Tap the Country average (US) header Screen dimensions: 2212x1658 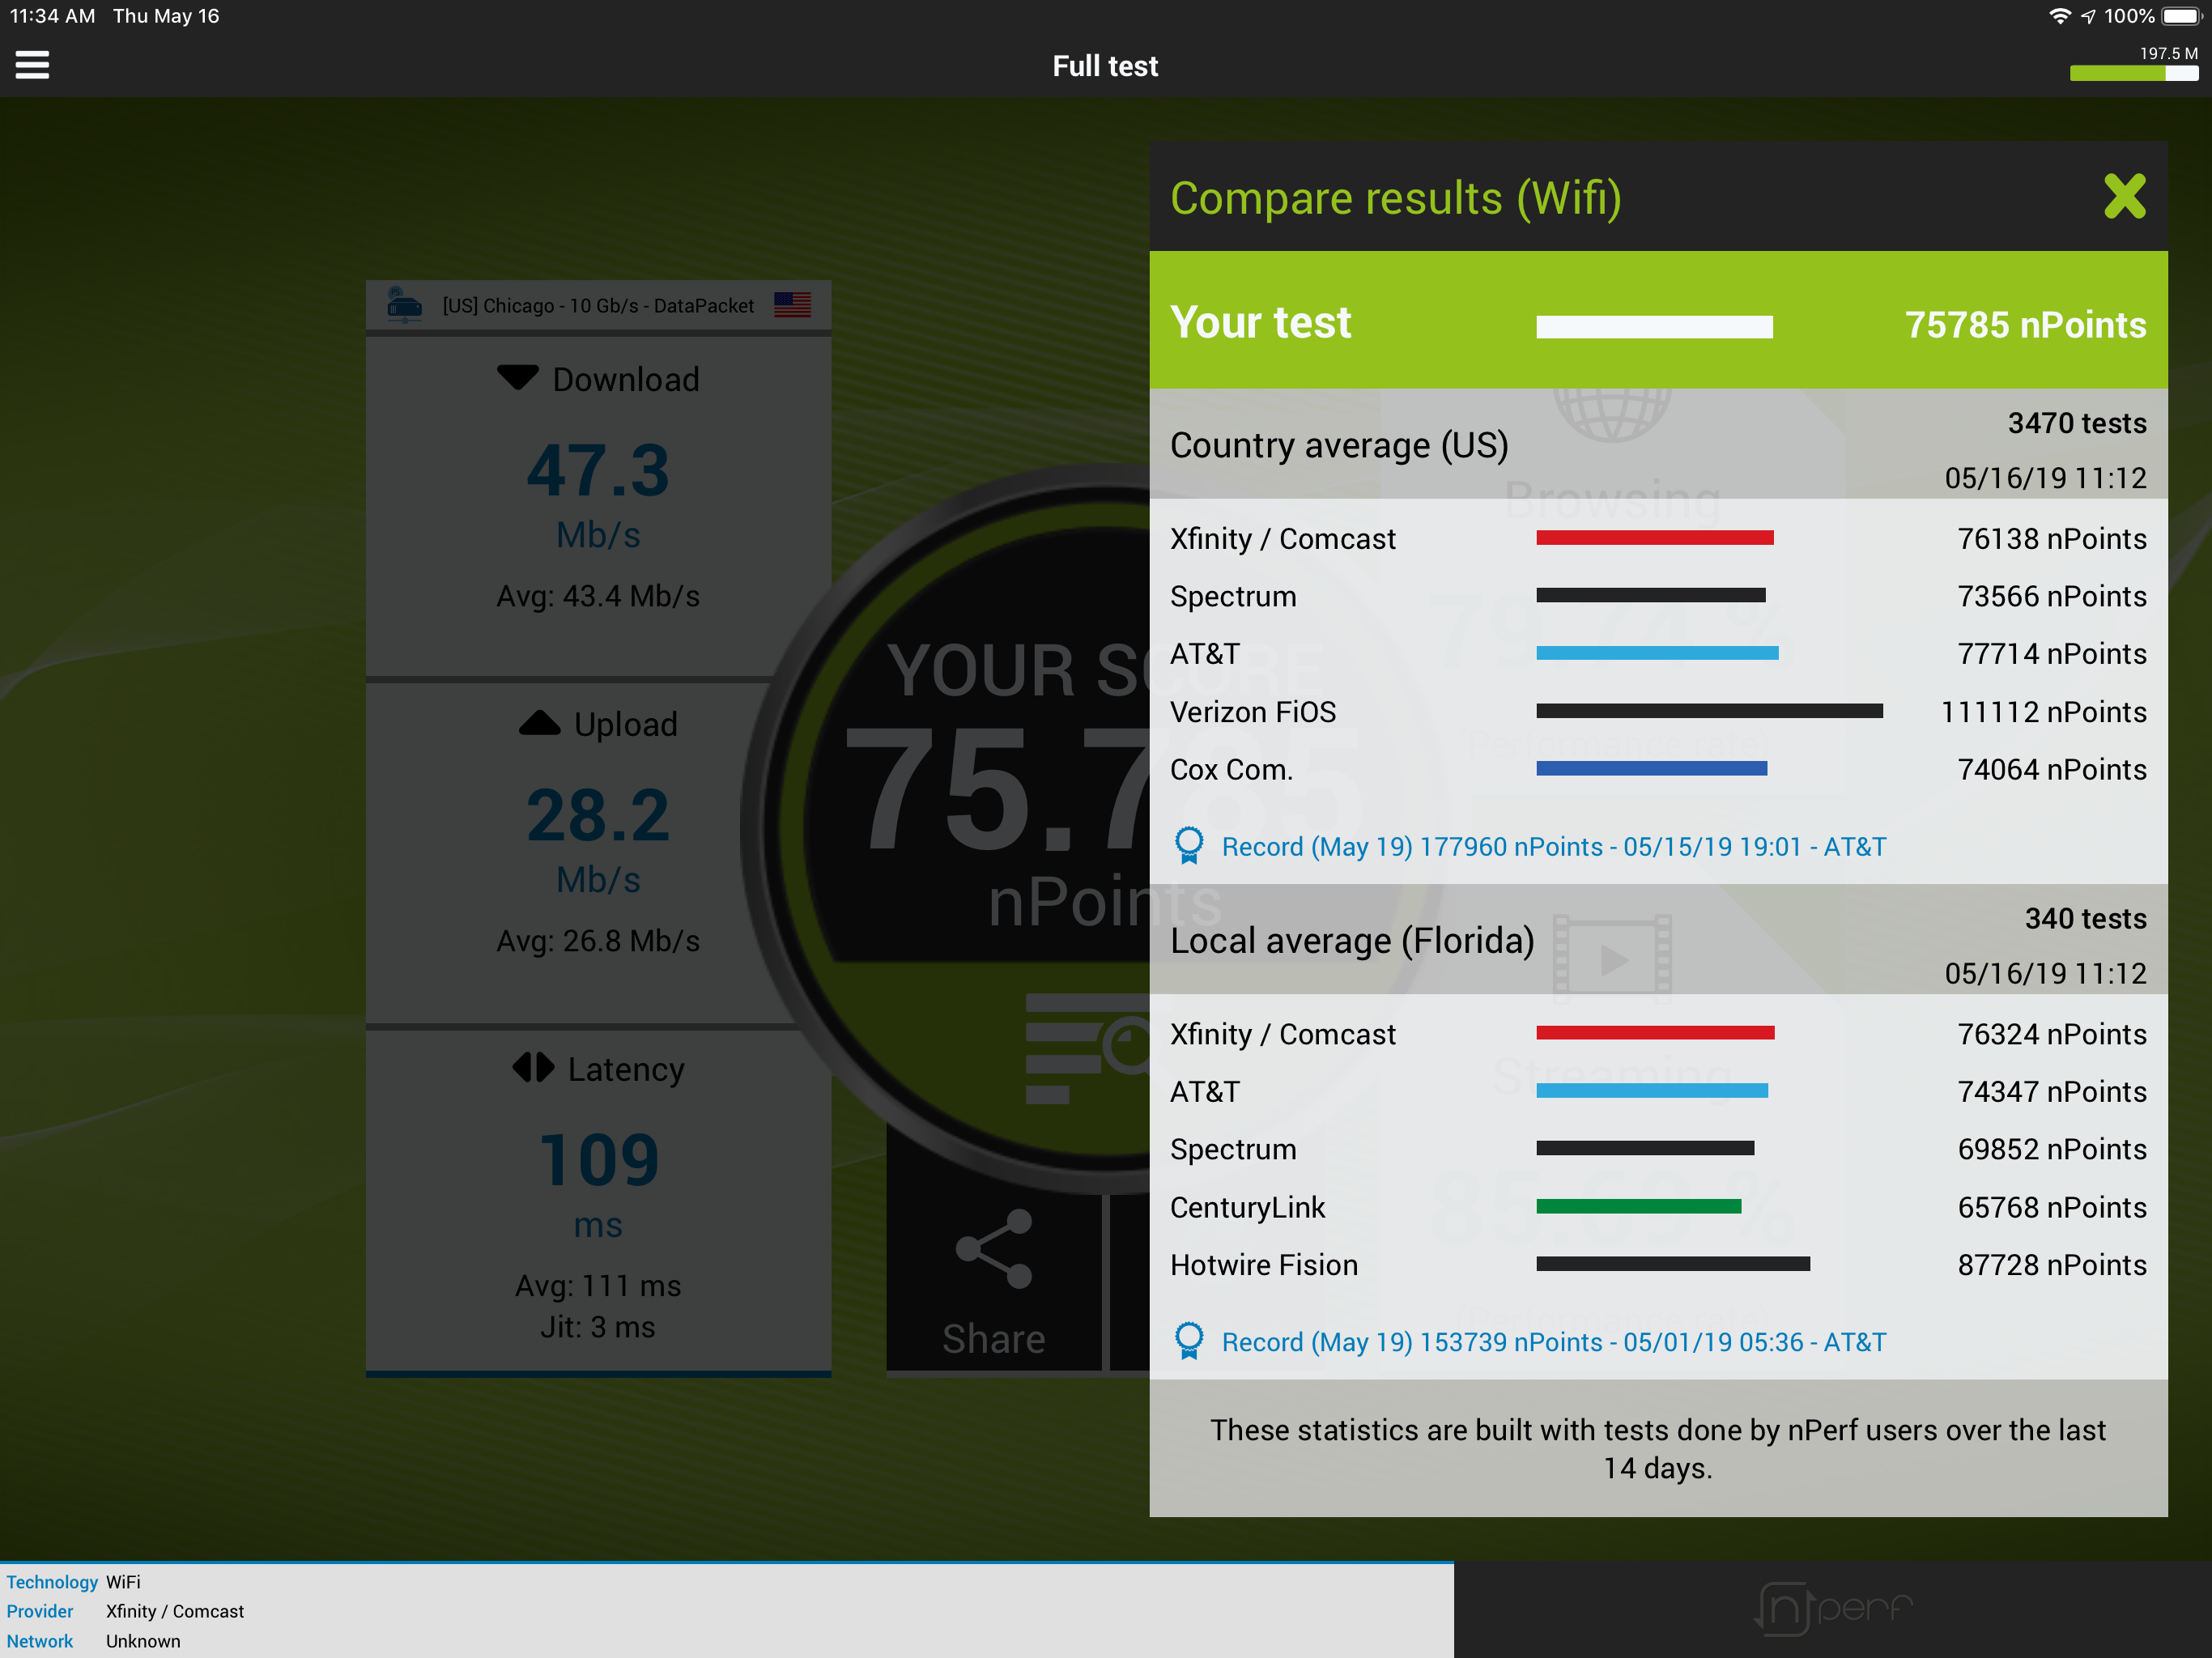[x=1658, y=444]
